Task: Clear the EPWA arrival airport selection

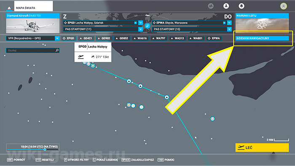Action: (224, 23)
